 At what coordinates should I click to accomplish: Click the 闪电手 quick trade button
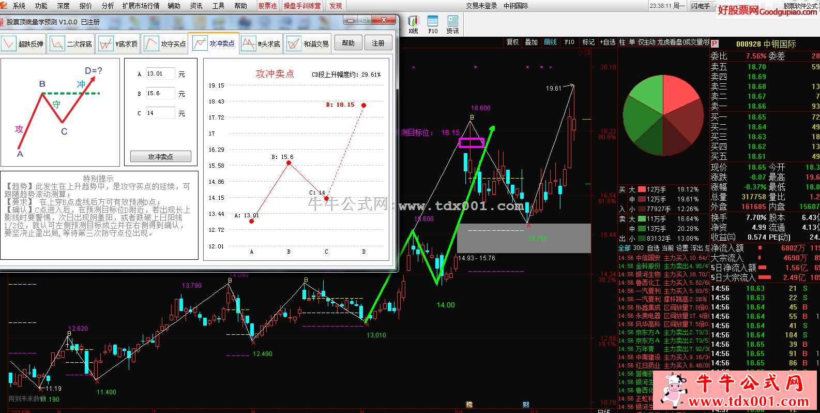point(701,6)
